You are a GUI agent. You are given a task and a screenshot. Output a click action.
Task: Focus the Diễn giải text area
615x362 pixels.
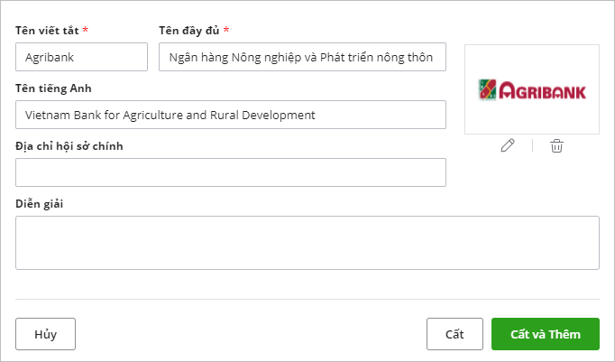(307, 242)
